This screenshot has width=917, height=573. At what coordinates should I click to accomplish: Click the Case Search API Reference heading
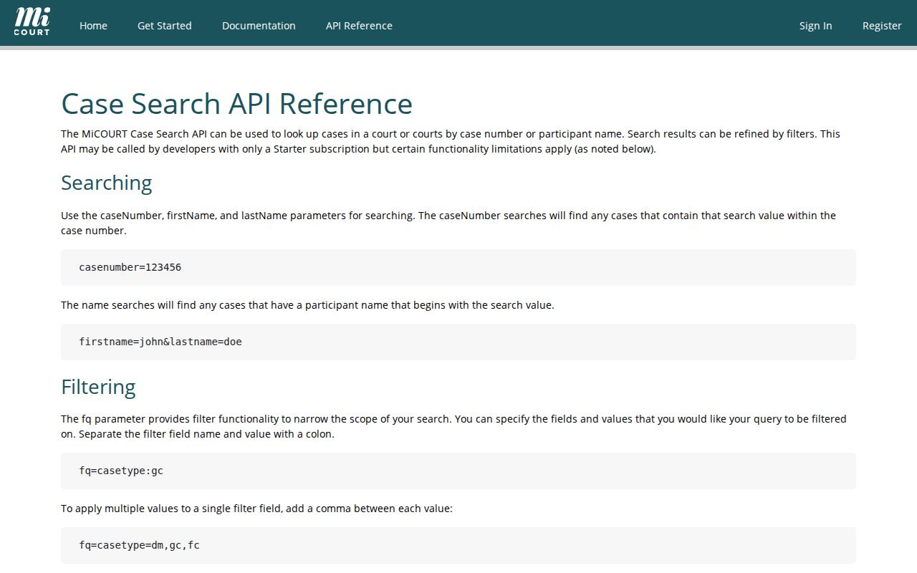(x=236, y=103)
